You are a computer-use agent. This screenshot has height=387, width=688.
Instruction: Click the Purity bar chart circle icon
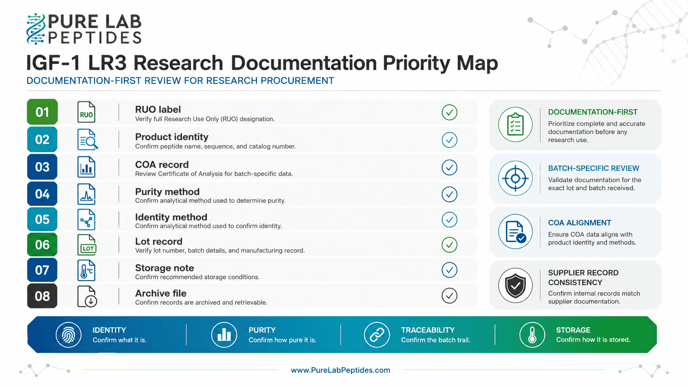pyautogui.click(x=224, y=335)
